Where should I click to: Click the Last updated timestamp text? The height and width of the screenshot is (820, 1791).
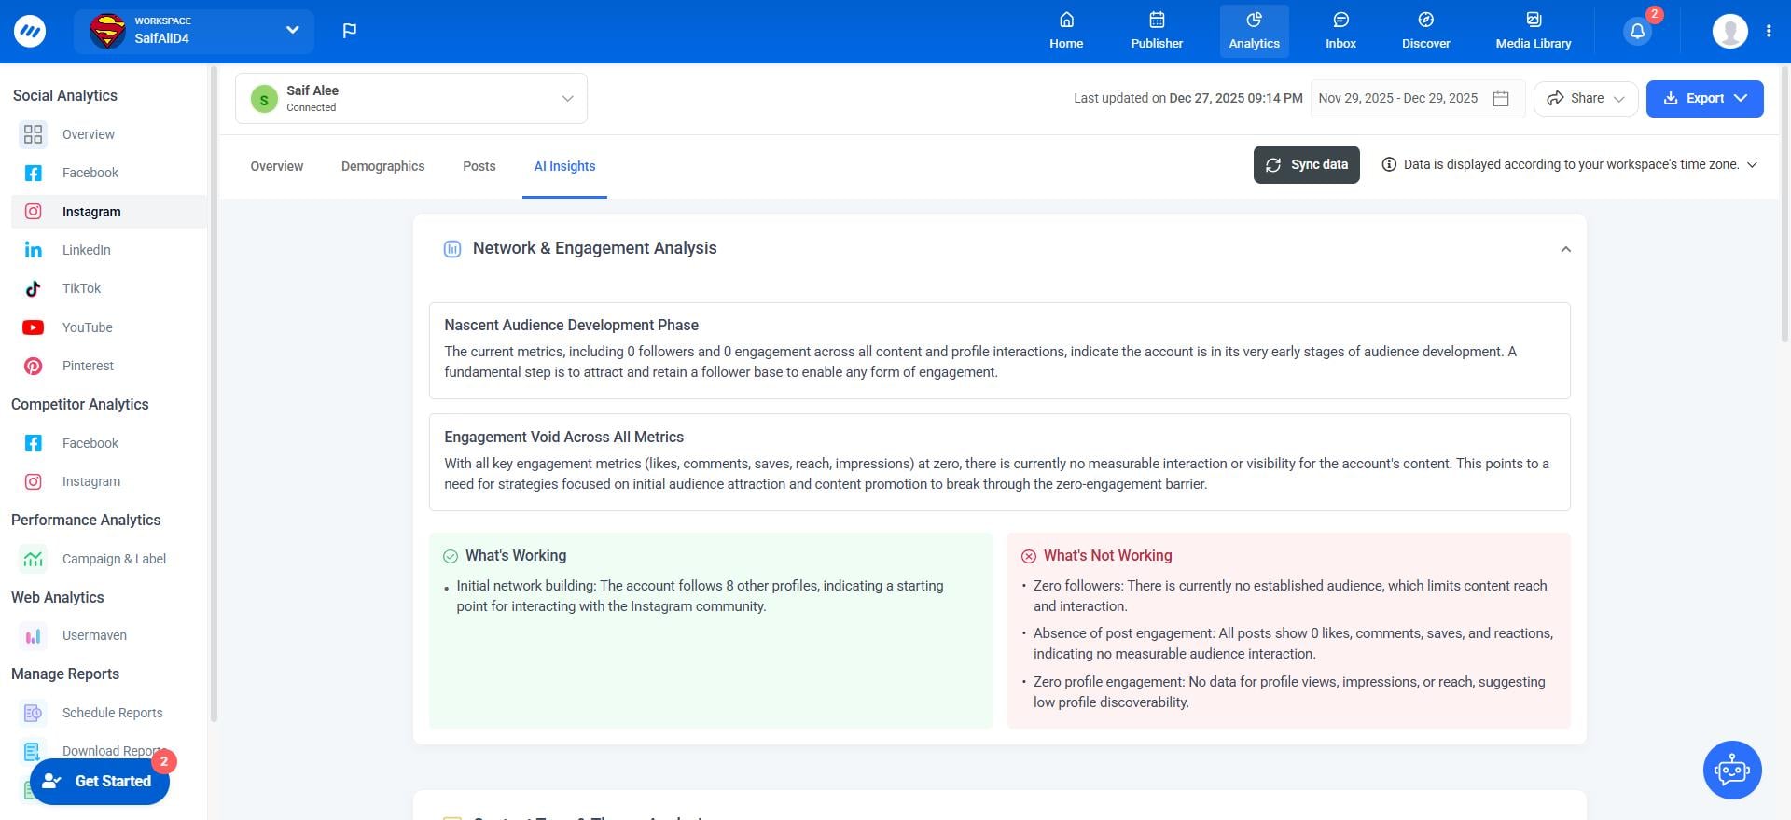click(1187, 98)
